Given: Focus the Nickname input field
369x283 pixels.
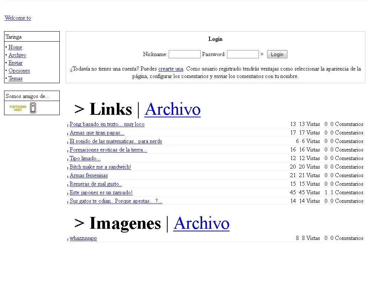Looking at the screenshot, I should click(x=185, y=54).
